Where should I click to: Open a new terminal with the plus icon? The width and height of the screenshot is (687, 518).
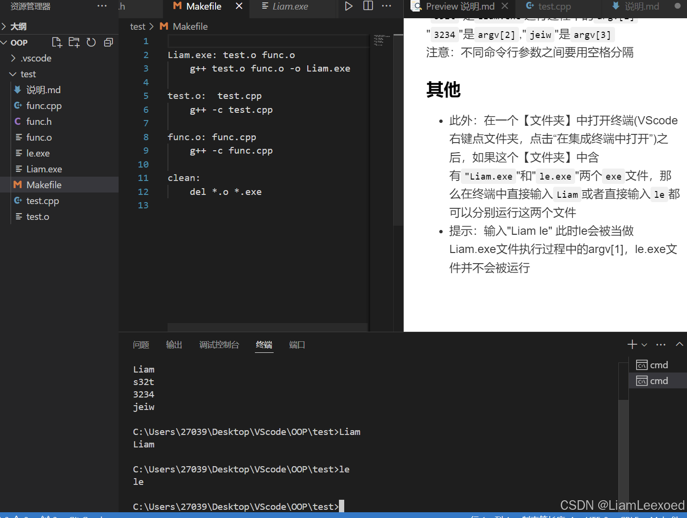pos(631,344)
